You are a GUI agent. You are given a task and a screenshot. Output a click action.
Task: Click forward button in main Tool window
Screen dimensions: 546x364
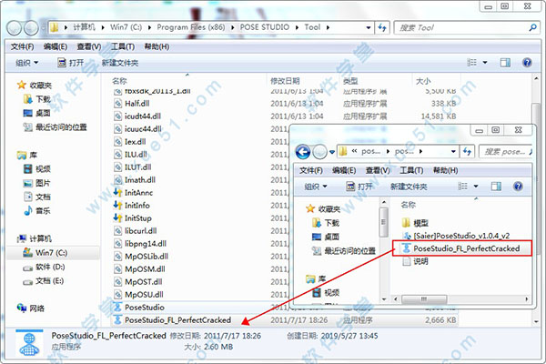pyautogui.click(x=31, y=28)
